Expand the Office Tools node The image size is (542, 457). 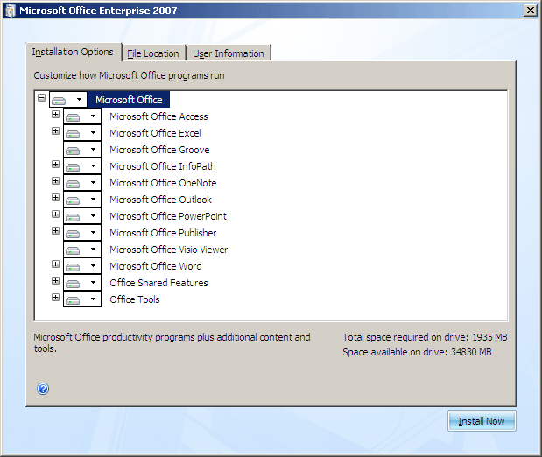coord(55,297)
